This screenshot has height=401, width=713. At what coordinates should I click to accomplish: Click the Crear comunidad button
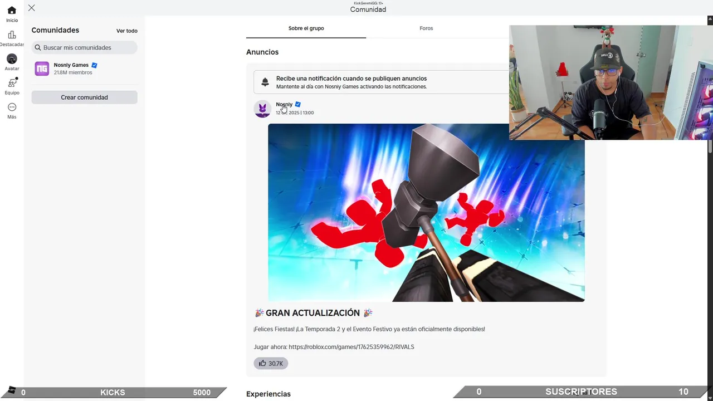84,97
